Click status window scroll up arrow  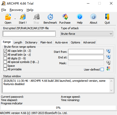click(x=111, y=81)
